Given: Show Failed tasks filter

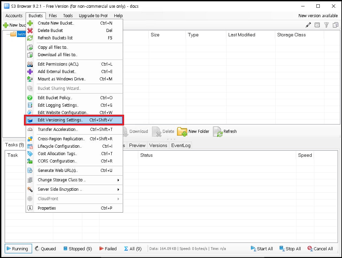Looking at the screenshot, I should pos(108,249).
